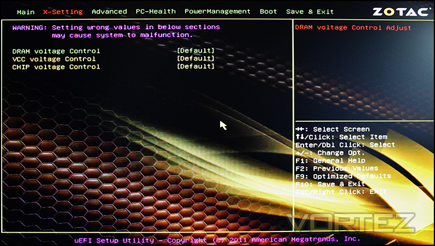Screen dimensions: 435x246
Task: Open DRAM voltage [Default] value options
Action: [196, 51]
